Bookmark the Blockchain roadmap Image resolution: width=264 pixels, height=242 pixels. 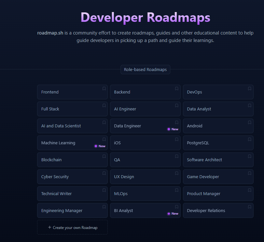[104, 156]
